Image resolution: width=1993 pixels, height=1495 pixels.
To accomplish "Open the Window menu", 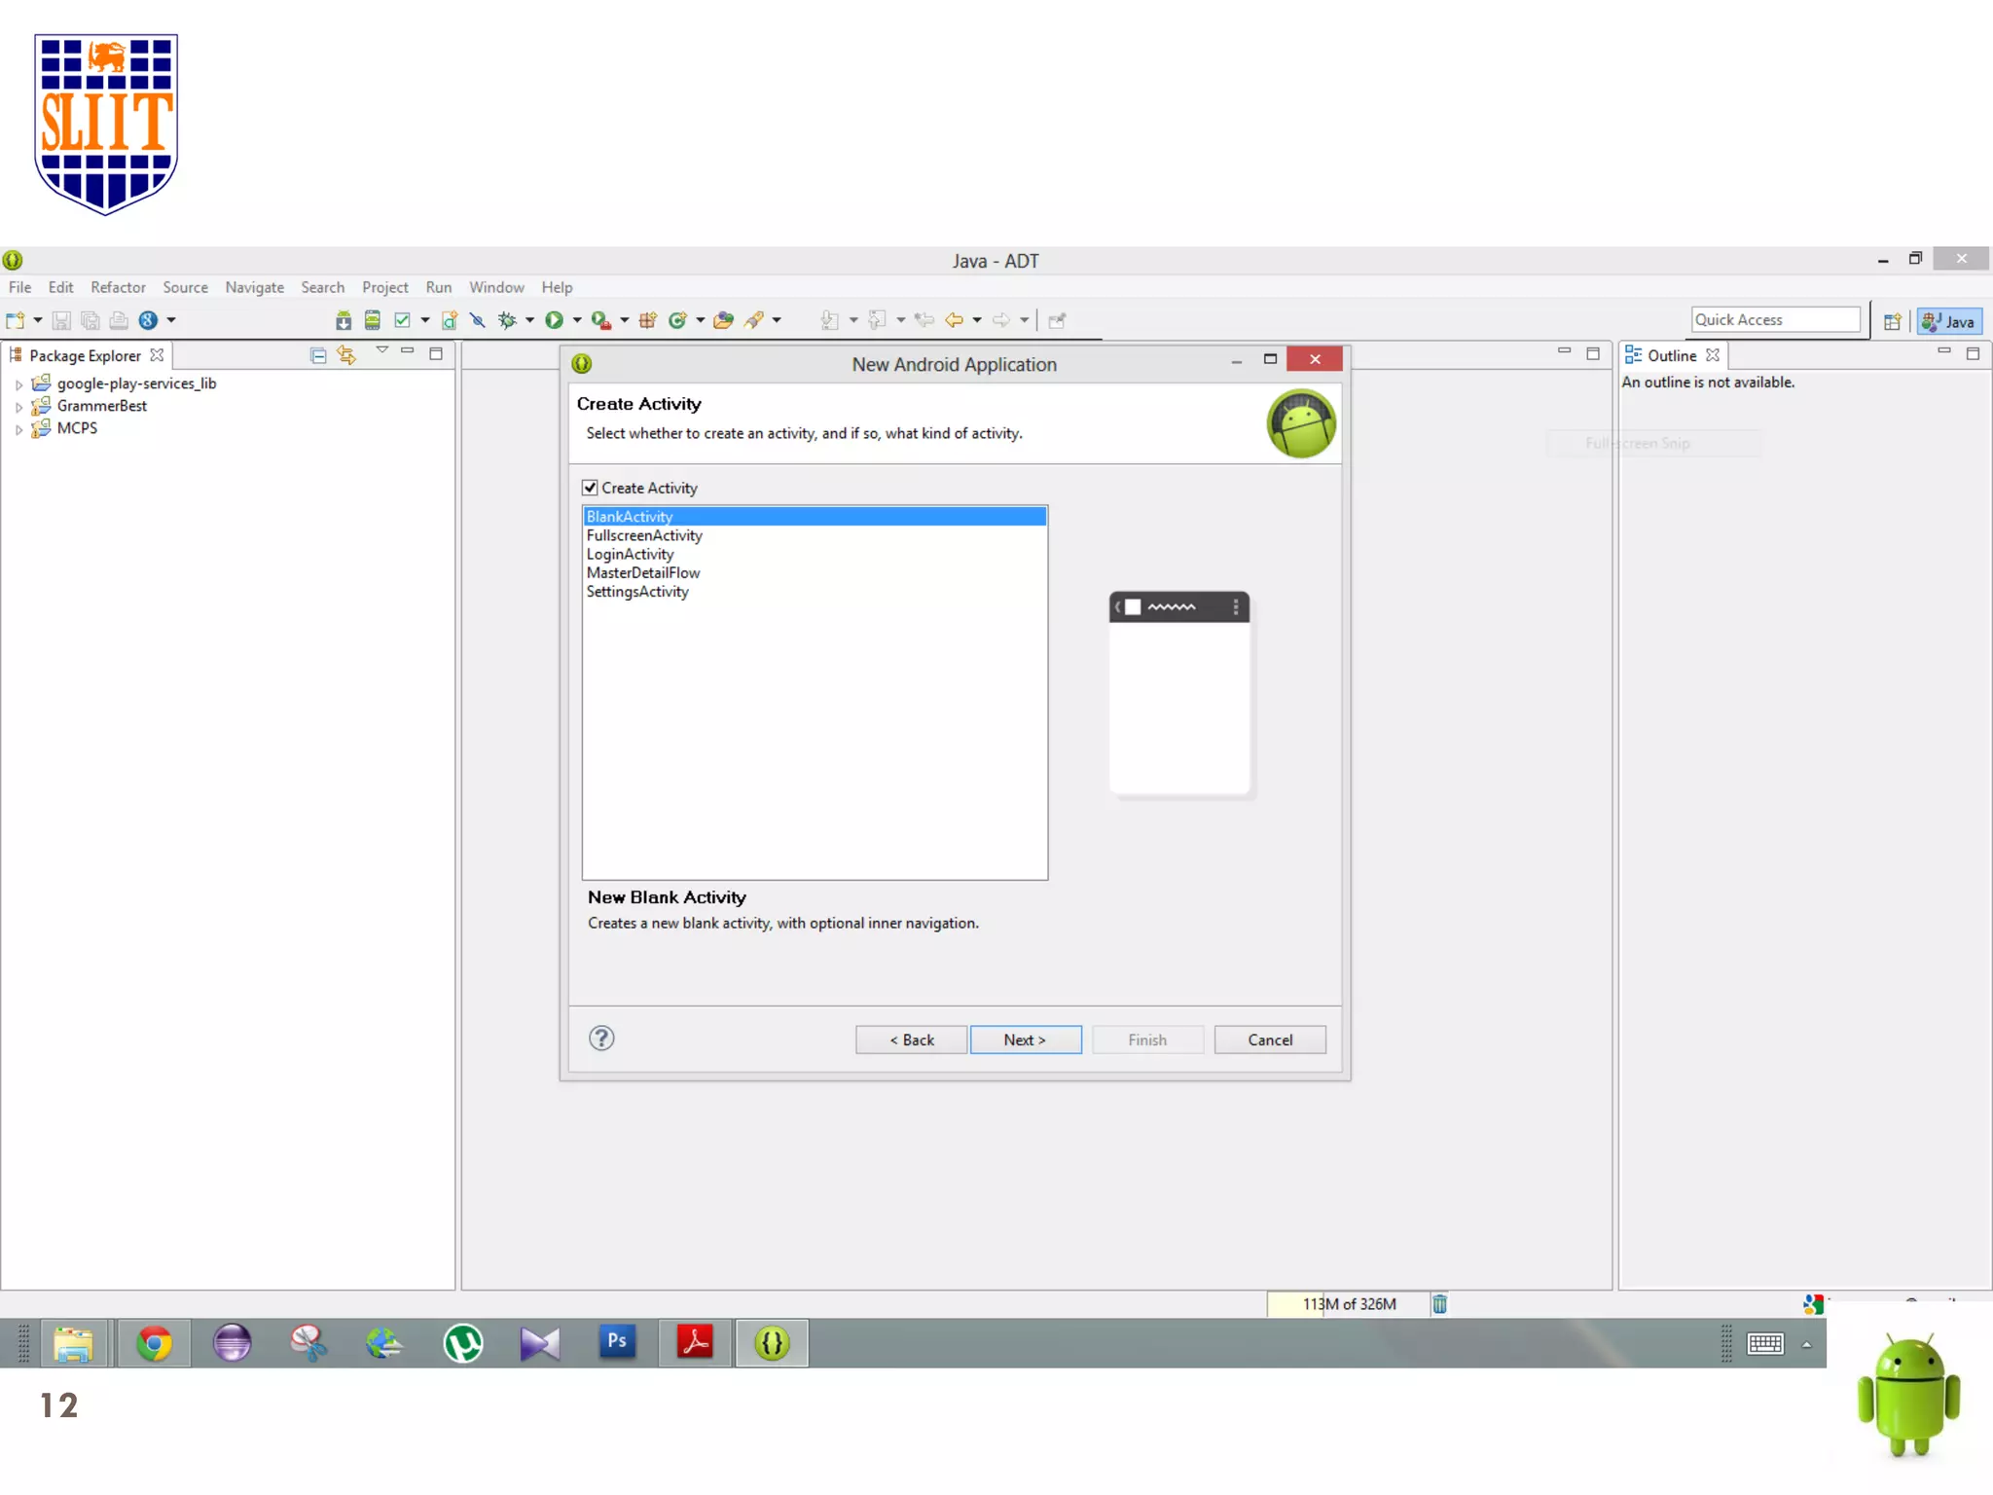I will click(x=496, y=287).
